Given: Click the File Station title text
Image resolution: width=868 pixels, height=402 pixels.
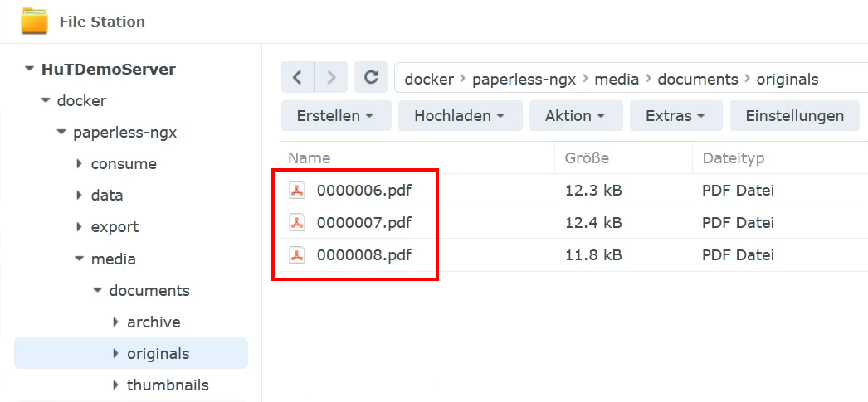Looking at the screenshot, I should click(102, 22).
